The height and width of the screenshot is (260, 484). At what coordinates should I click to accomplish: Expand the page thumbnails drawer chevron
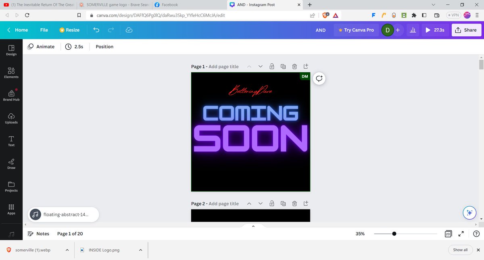pos(253,226)
